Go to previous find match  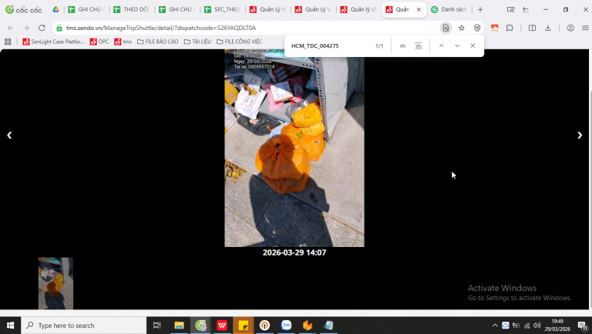441,45
